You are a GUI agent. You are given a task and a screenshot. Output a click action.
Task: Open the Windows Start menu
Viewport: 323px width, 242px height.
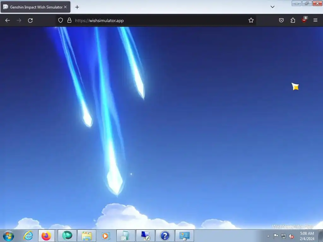[x=9, y=236]
